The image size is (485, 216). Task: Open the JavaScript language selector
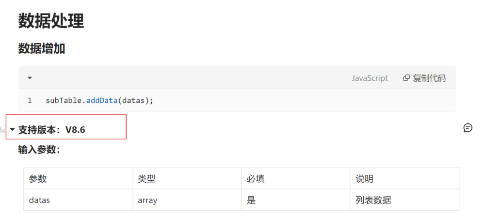tap(370, 78)
